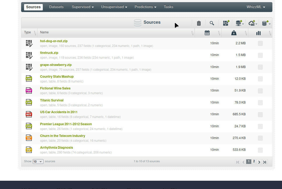
Task: Change the Show sources per page selector
Action: [38, 162]
